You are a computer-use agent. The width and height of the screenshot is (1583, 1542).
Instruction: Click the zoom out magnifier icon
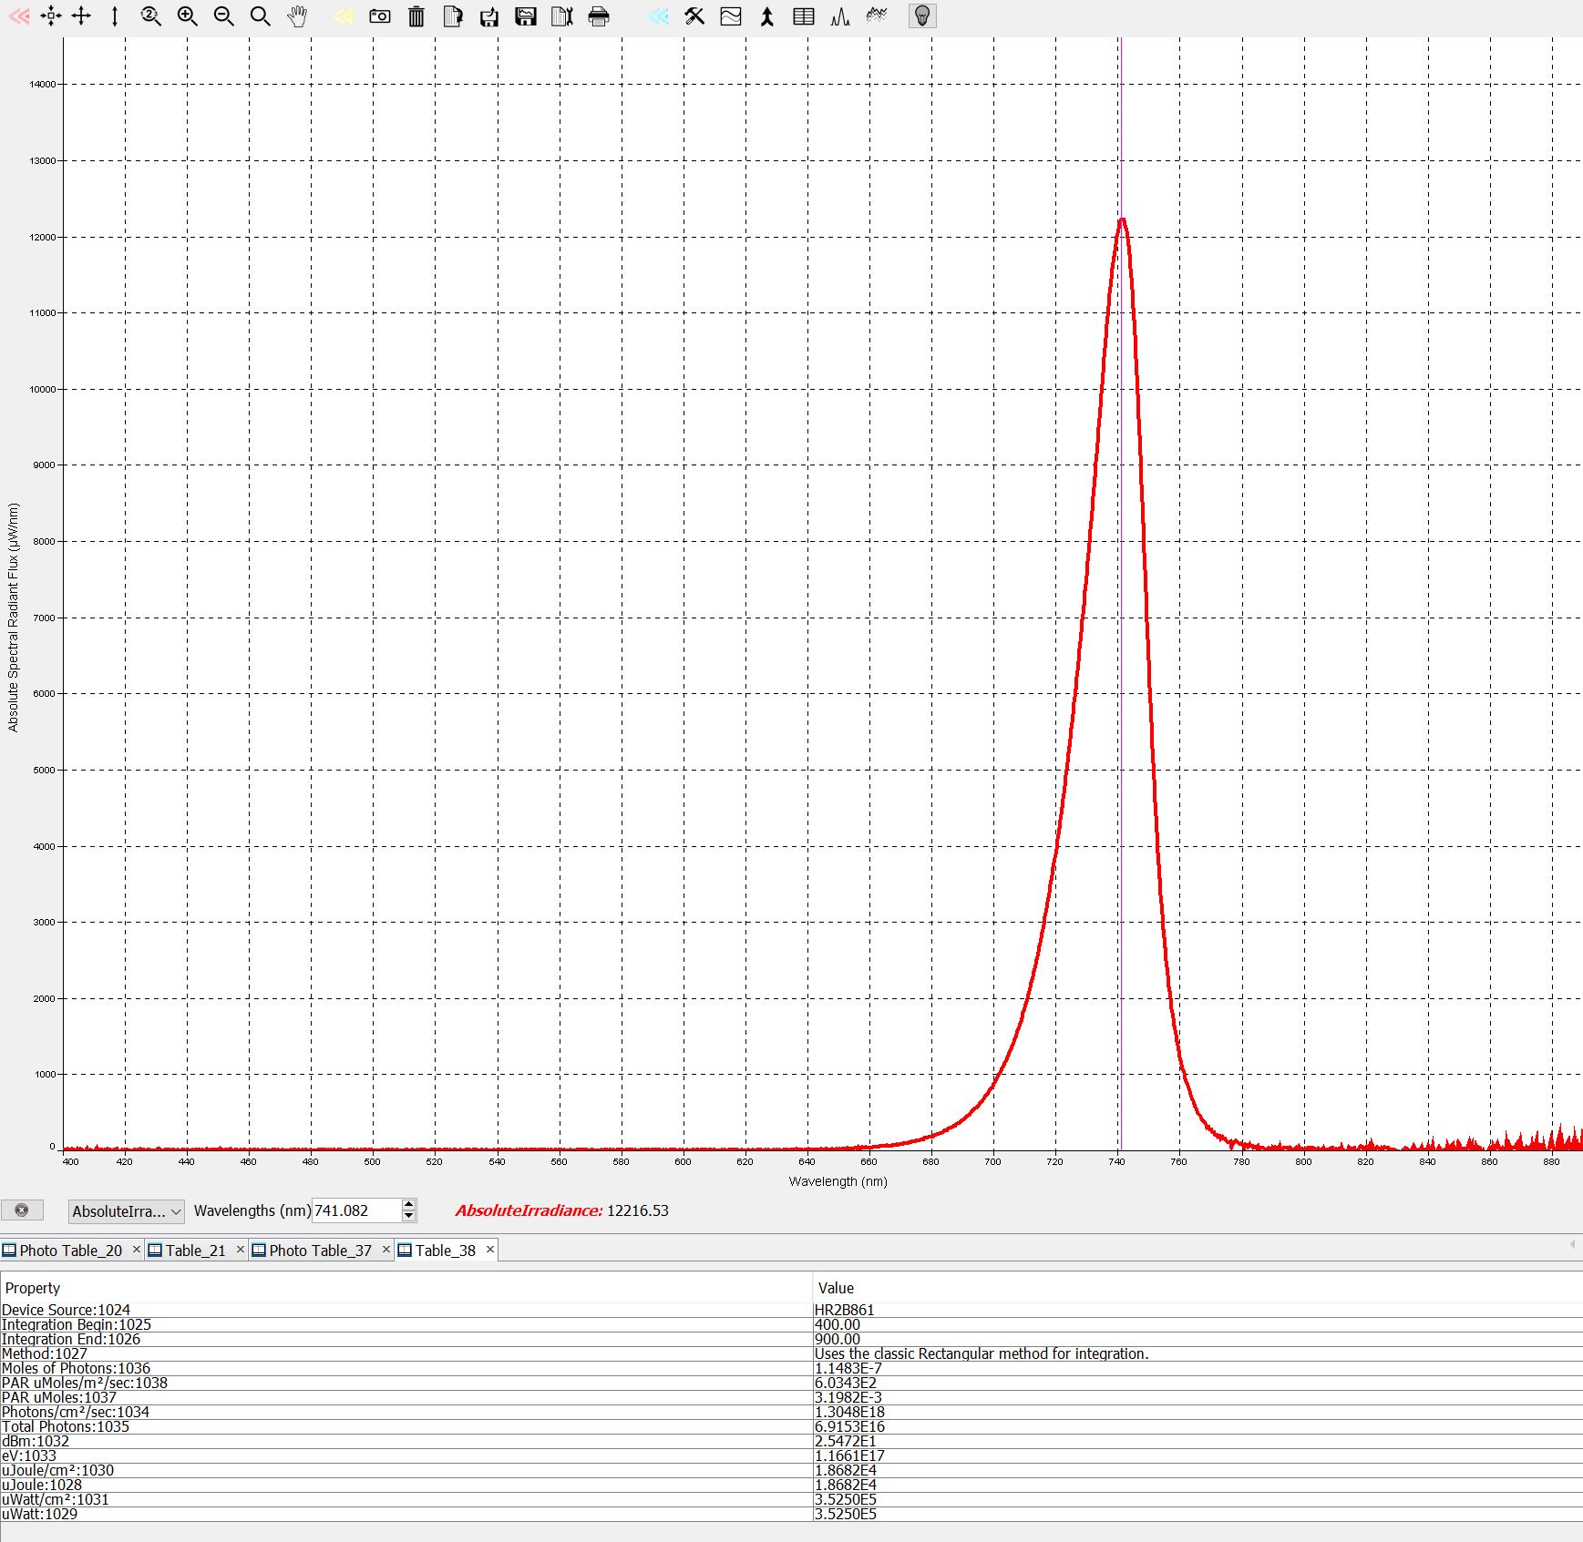[223, 16]
